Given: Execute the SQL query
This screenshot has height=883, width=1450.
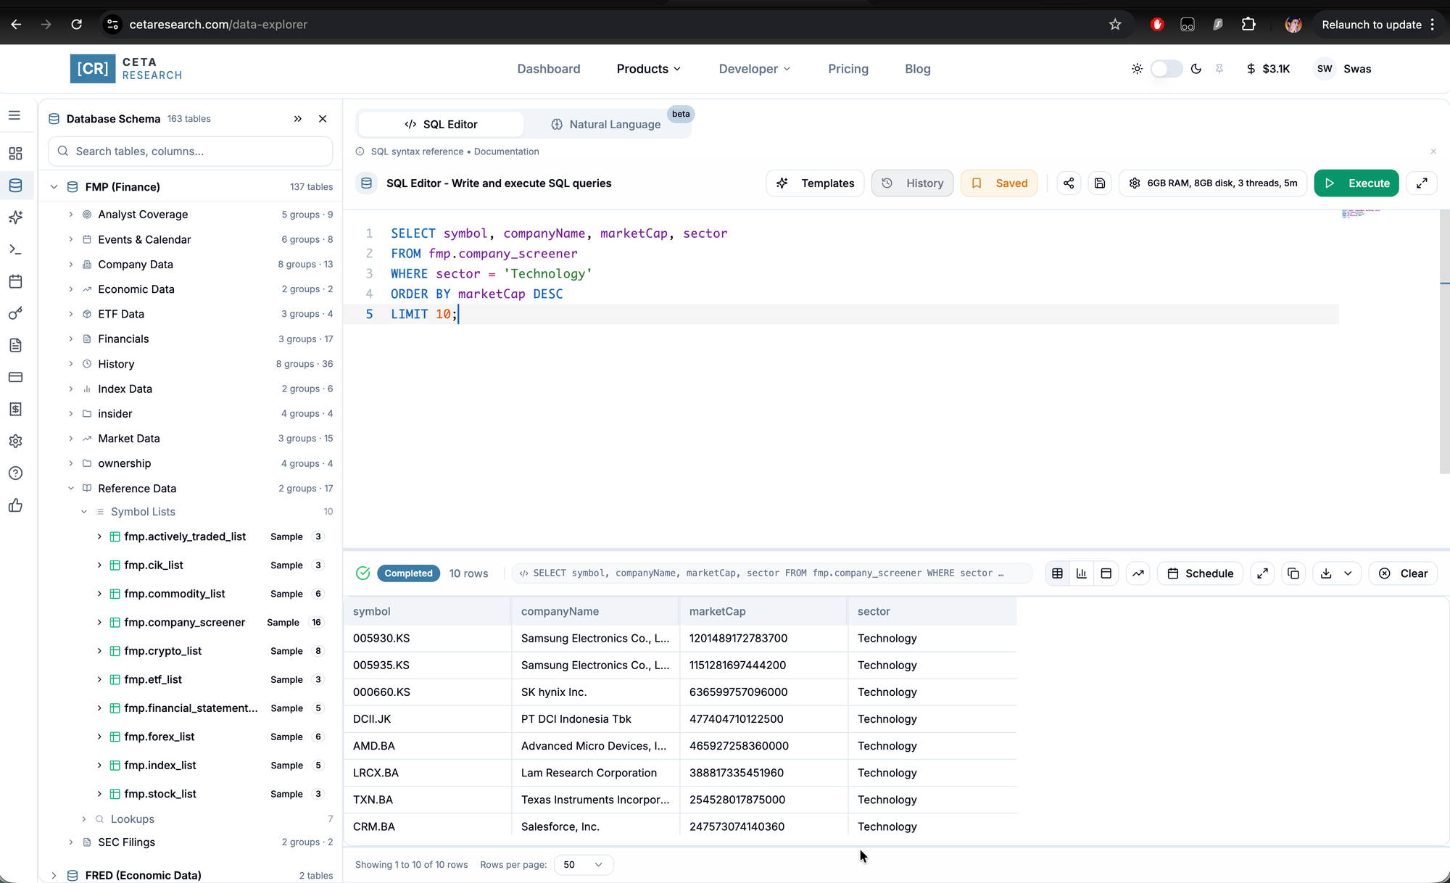Looking at the screenshot, I should 1356,183.
